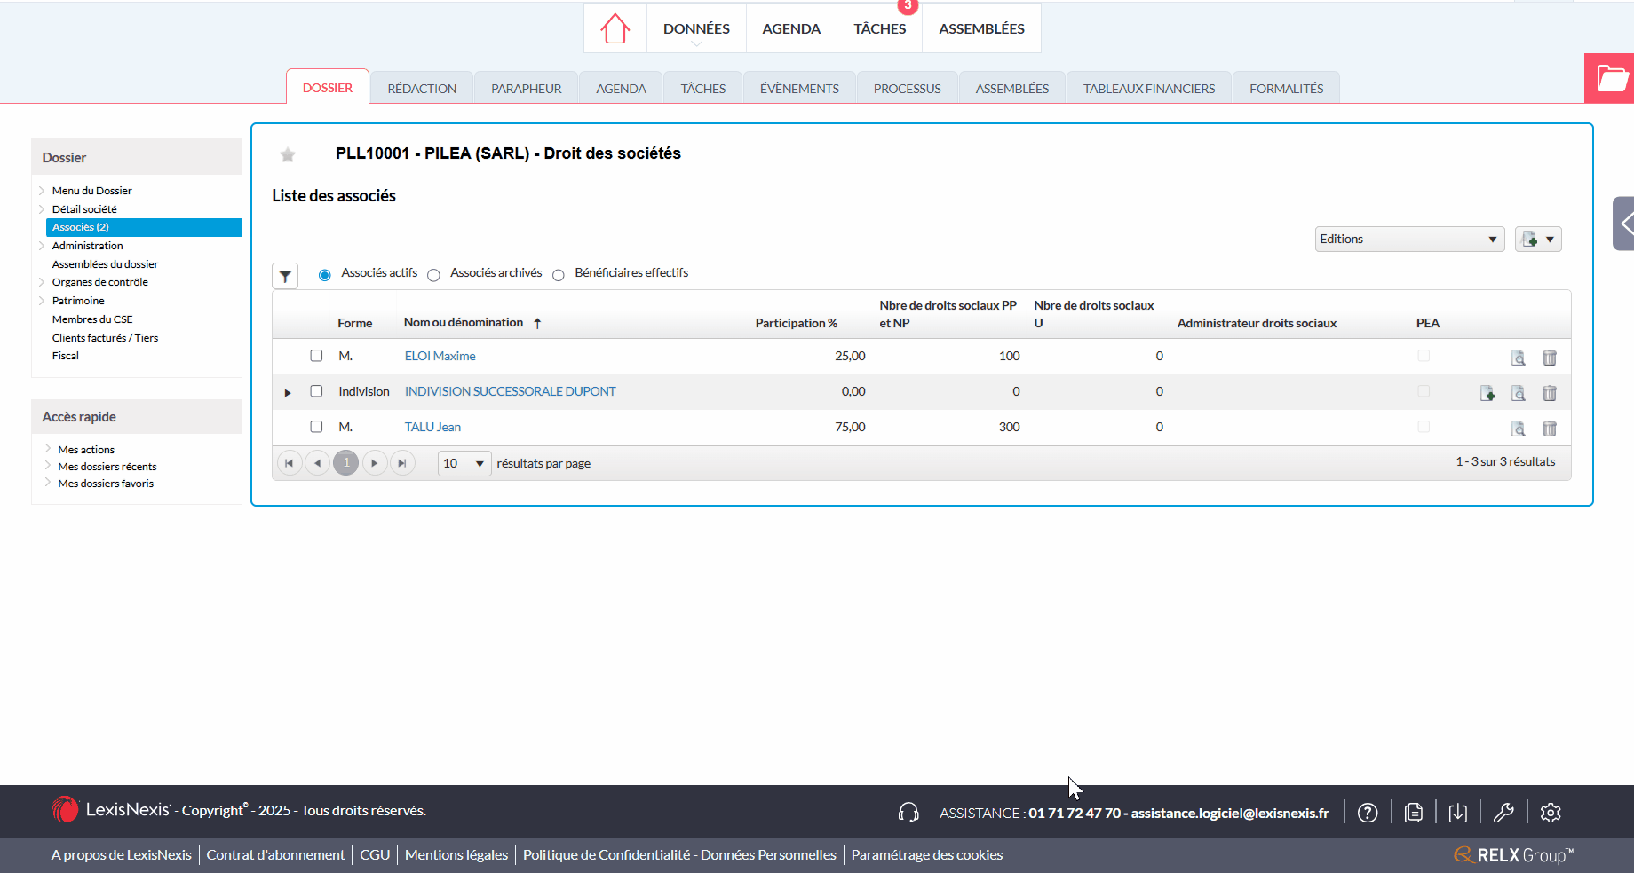
Task: Select Patrimoine in the Dossier tree
Action: click(78, 301)
